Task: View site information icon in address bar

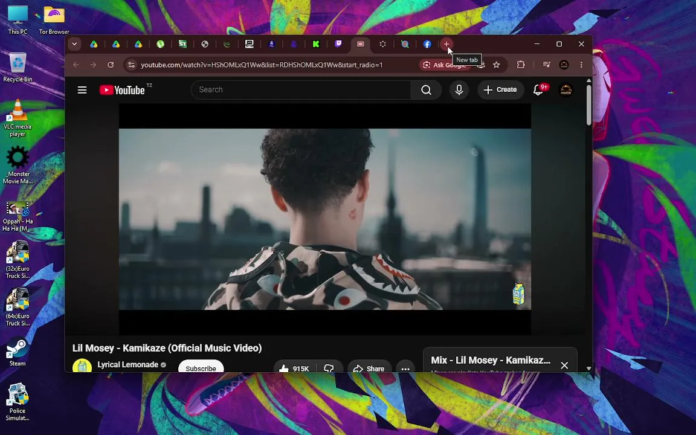Action: [x=131, y=65]
